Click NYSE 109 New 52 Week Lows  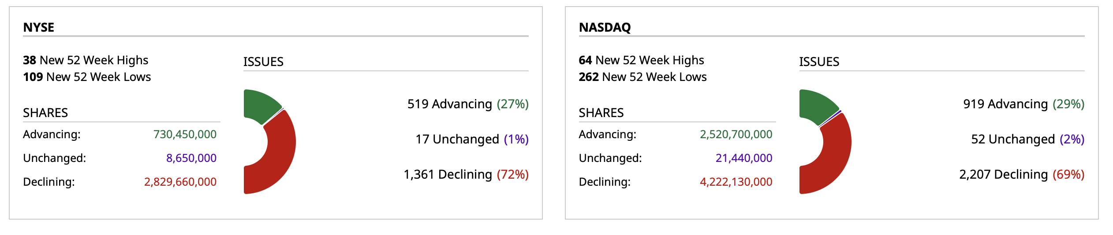coord(87,77)
